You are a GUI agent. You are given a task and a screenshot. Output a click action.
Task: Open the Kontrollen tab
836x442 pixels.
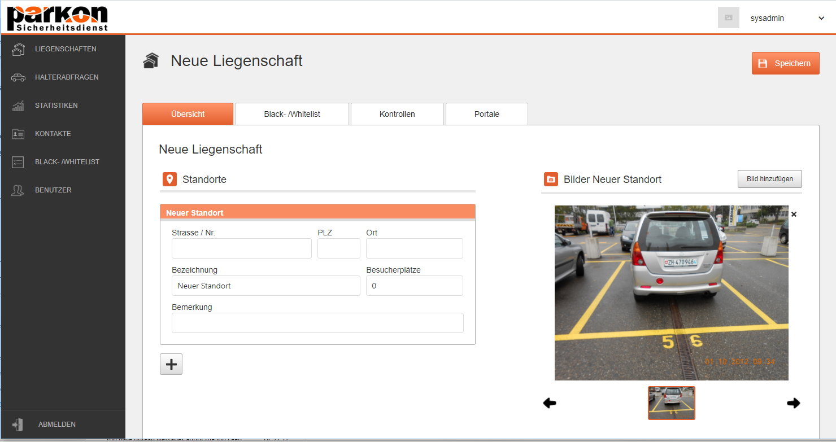(x=397, y=114)
